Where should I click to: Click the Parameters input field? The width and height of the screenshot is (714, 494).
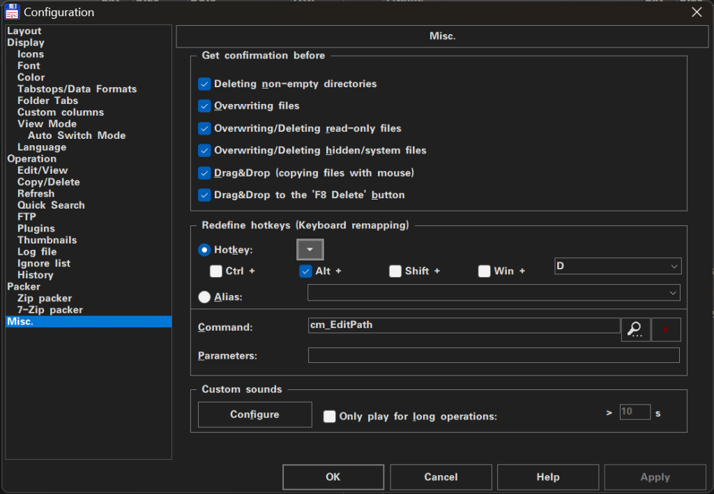494,355
